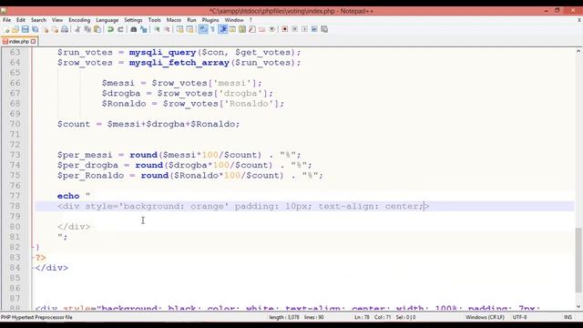Open the Search menu
The height and width of the screenshot is (328, 583).
(x=38, y=20)
